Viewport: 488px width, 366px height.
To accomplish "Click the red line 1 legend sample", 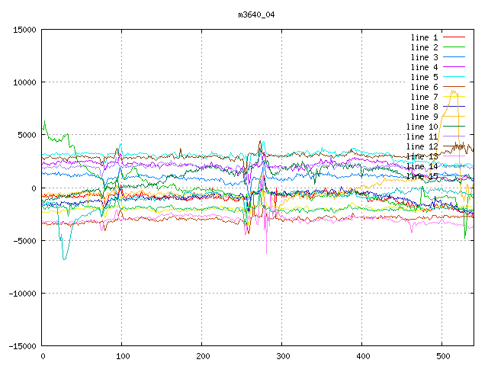I will tap(454, 37).
